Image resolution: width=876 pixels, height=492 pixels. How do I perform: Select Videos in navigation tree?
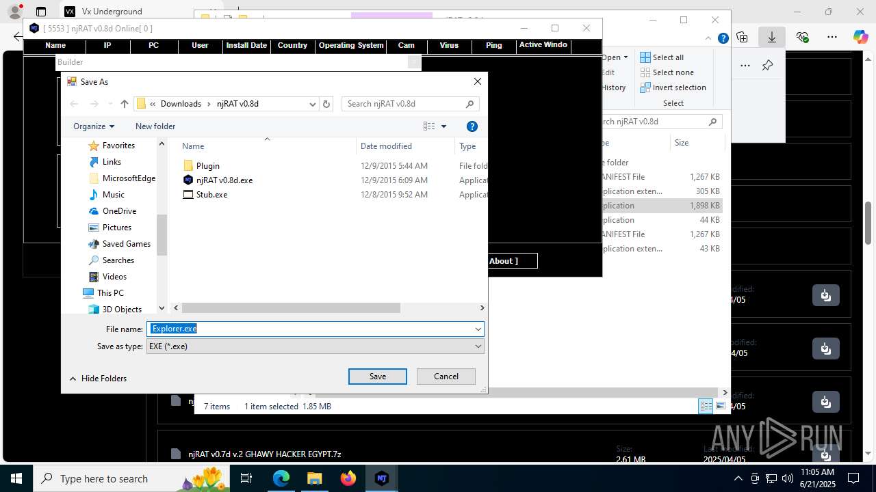(x=114, y=277)
